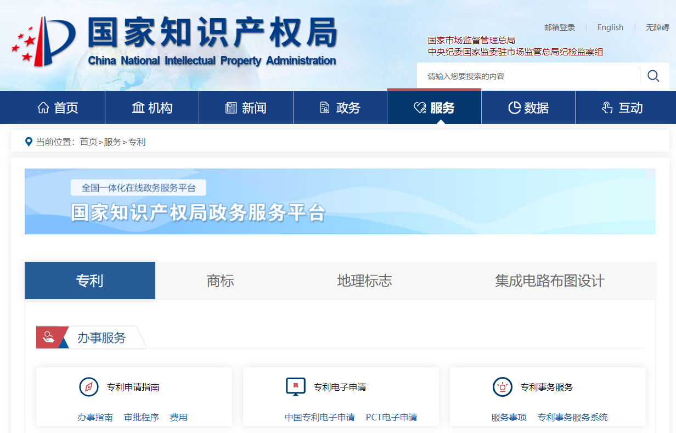The image size is (676, 433).
Task: Open the 数据 navigation menu
Action: coord(528,108)
